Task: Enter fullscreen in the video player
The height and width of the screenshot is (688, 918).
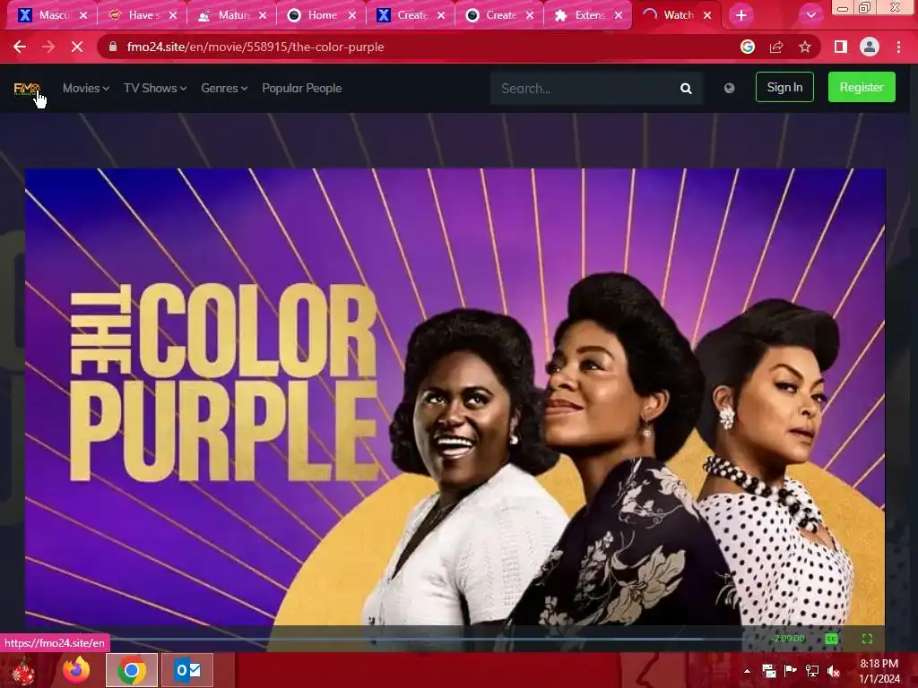Action: click(867, 639)
